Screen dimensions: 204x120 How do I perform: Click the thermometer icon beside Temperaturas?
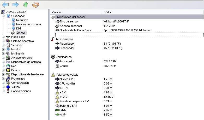[x=53, y=39]
